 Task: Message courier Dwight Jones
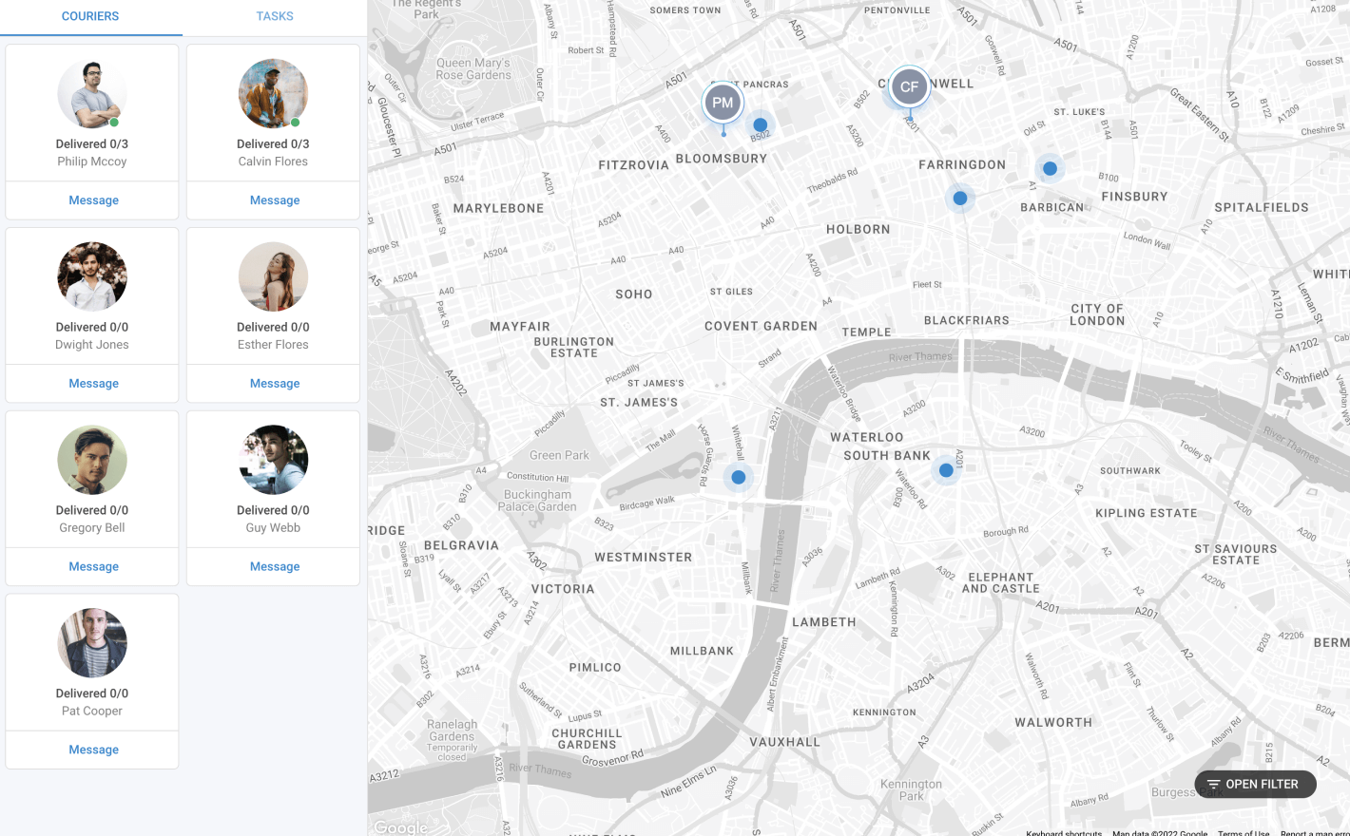[x=93, y=384]
